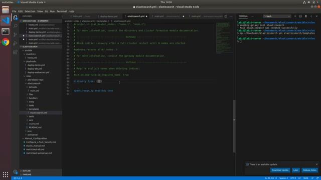Screen dimensions: 321x180
Task: Open the File menu
Action: (14, 11)
